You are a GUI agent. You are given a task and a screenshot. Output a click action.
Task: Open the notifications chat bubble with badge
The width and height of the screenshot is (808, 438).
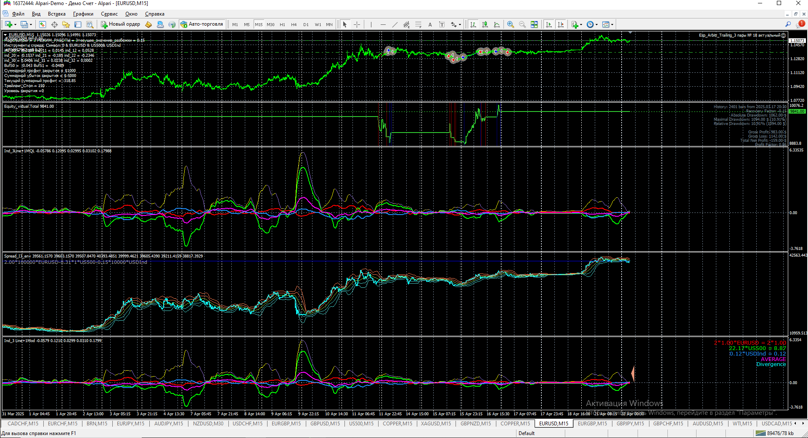(801, 24)
